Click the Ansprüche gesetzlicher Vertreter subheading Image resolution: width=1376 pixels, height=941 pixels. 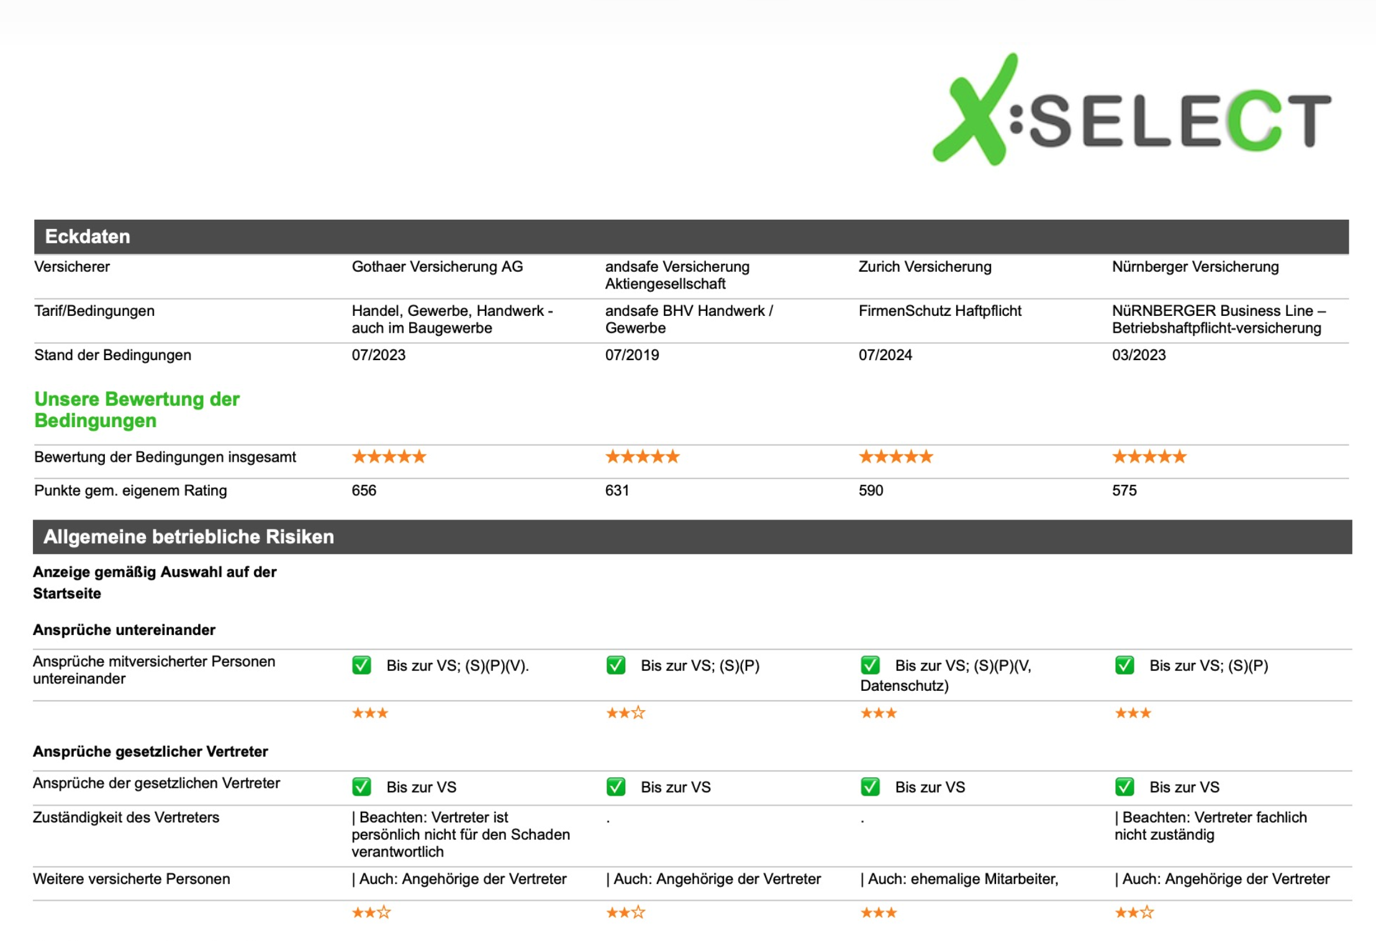coord(150,752)
